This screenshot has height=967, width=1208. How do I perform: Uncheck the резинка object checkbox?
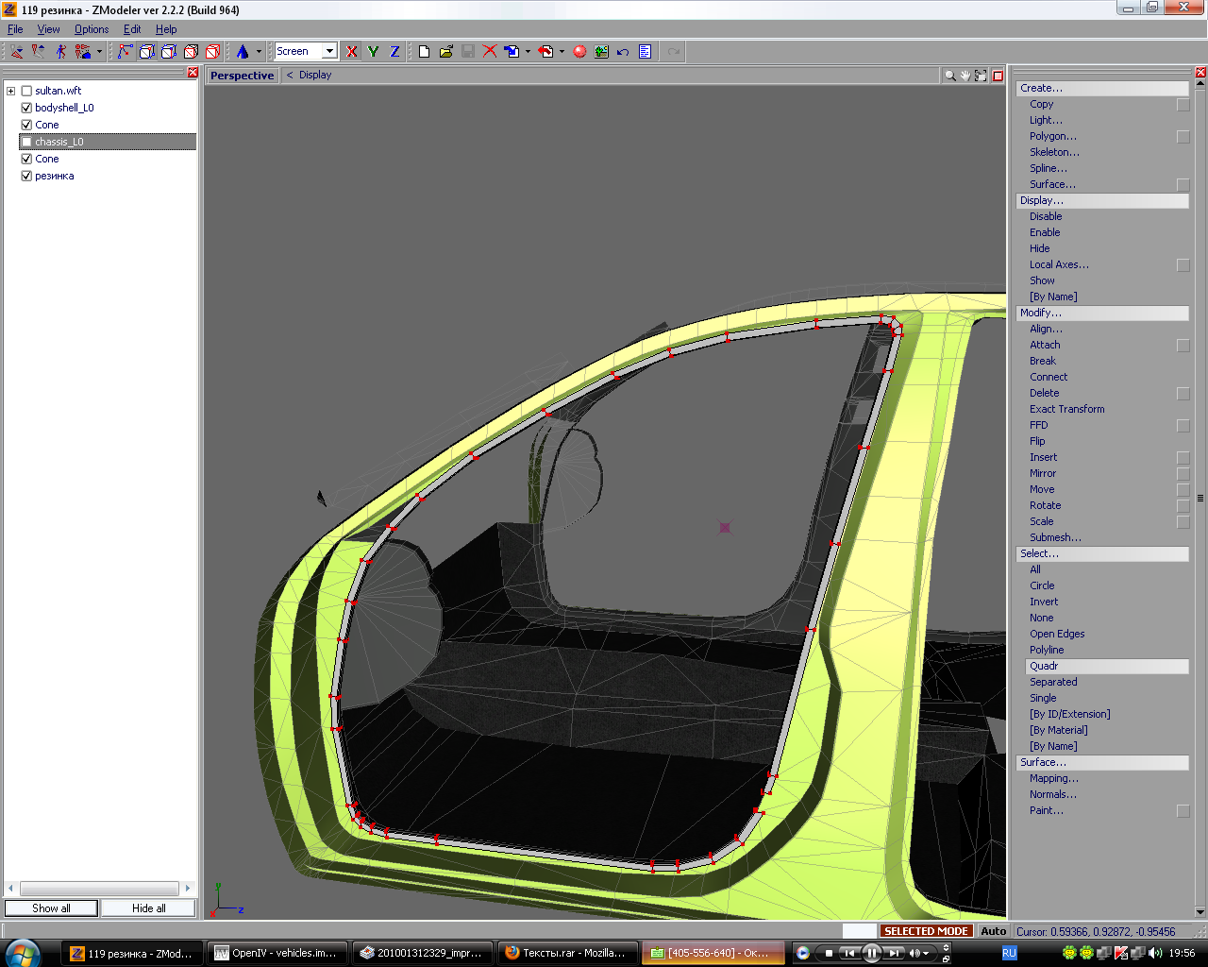(26, 176)
